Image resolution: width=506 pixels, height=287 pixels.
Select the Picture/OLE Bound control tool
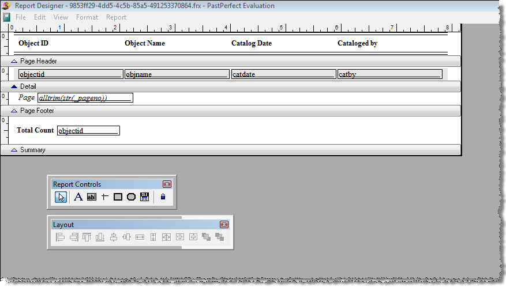click(145, 197)
